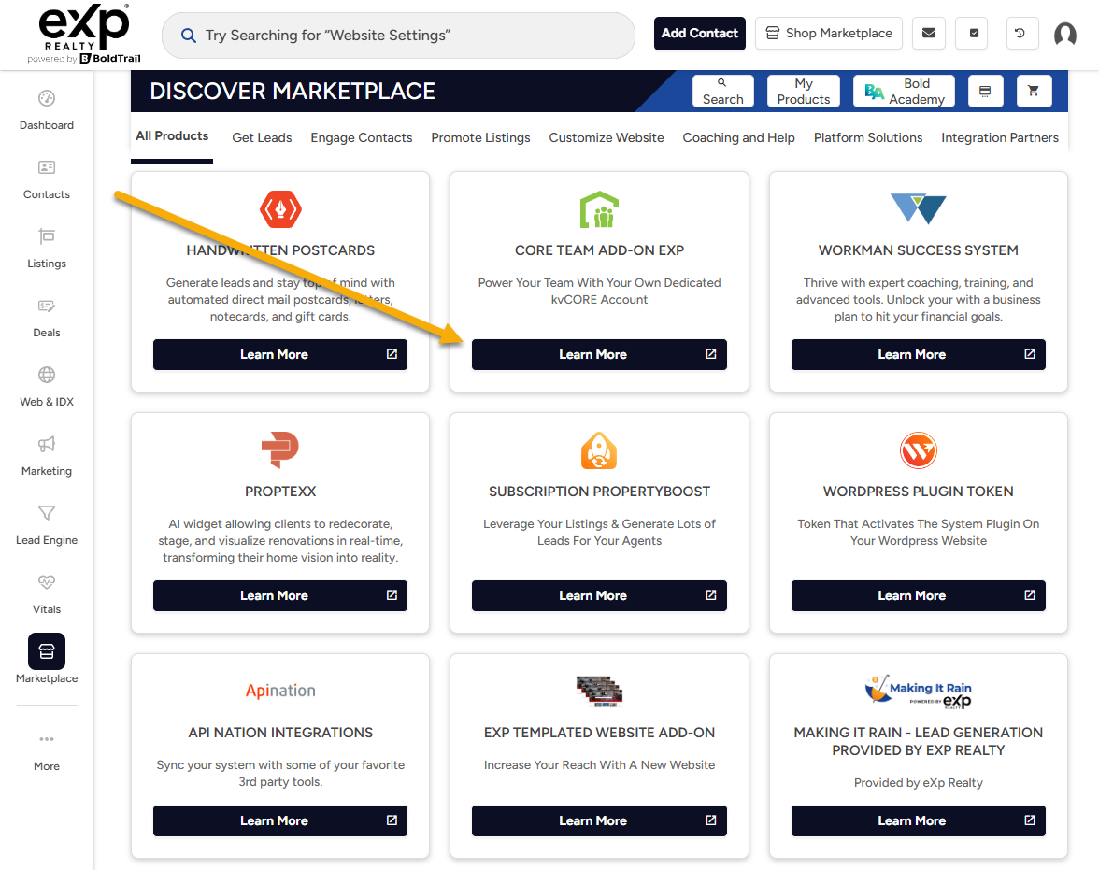Image resolution: width=1099 pixels, height=870 pixels.
Task: Click the Shop Marketplace button
Action: (x=828, y=33)
